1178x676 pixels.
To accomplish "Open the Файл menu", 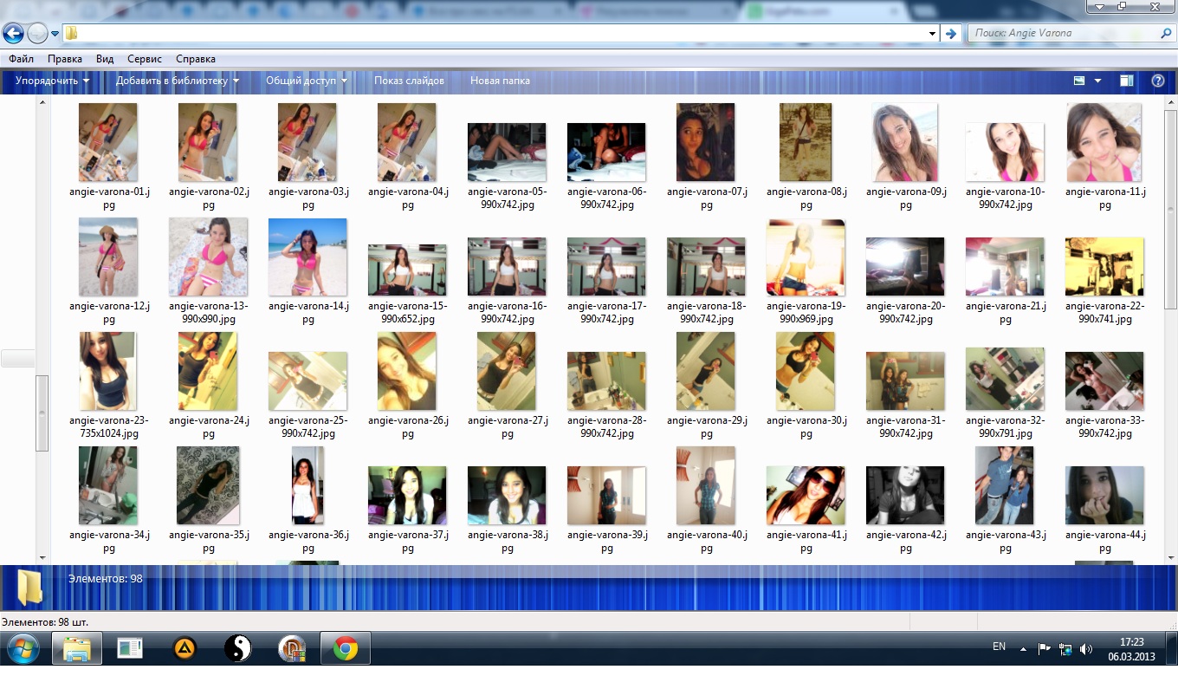I will [x=21, y=59].
